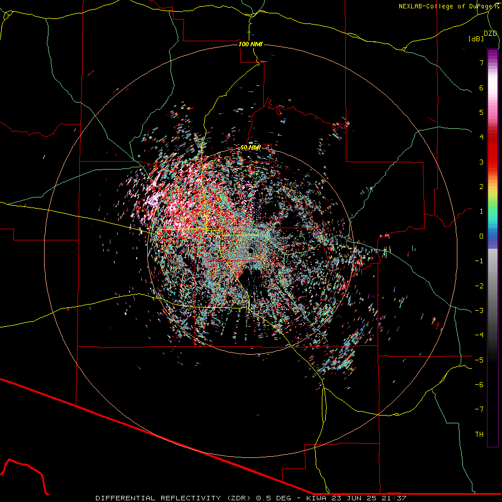The image size is (502, 502).
Task: Click the positive 6 value on the scale
Action: (481, 88)
